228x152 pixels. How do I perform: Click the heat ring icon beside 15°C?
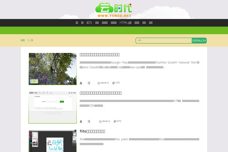114,83
